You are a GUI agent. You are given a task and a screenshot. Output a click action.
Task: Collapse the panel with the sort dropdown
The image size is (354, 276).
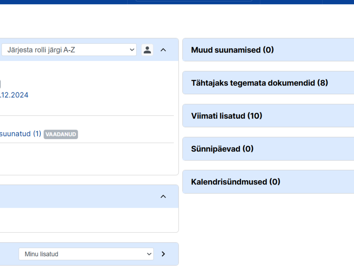(163, 50)
